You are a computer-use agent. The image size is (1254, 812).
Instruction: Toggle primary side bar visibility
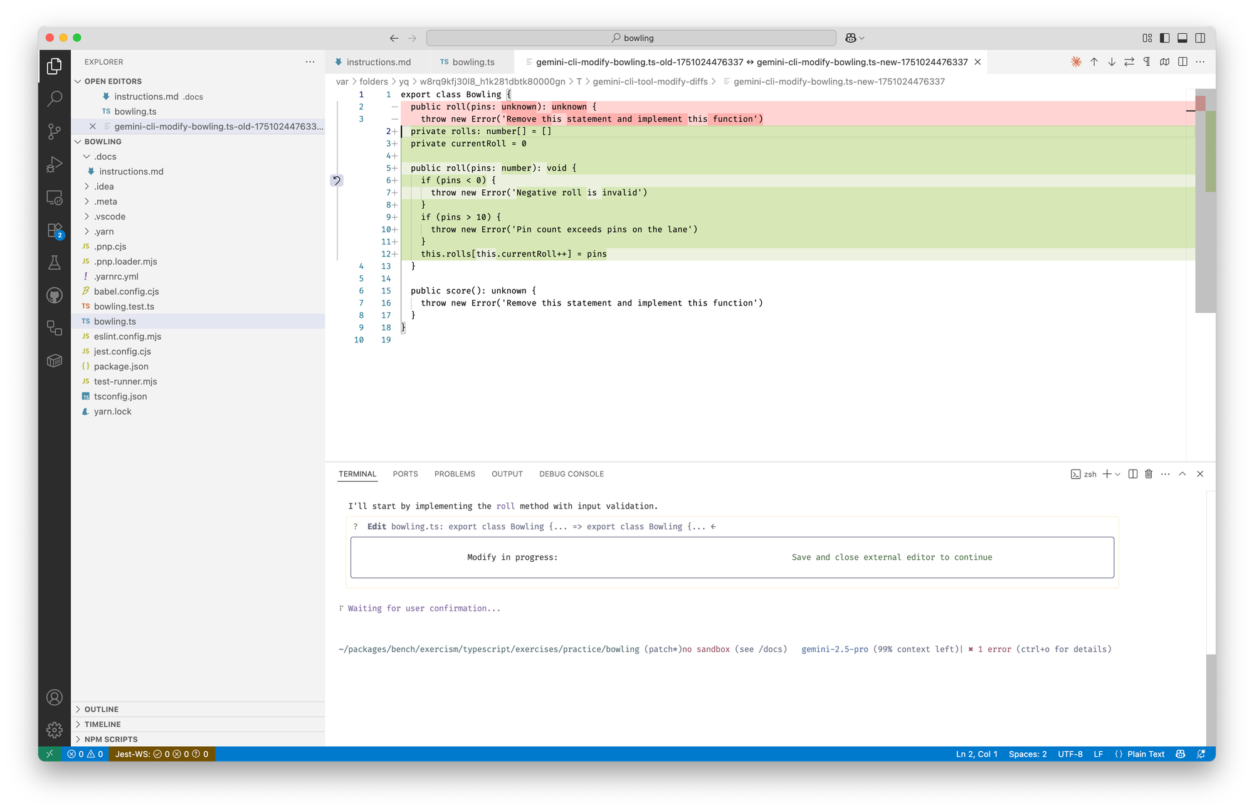click(1165, 38)
